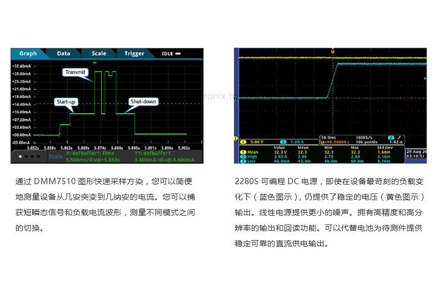439x285 pixels.
Task: Click the channel 1 Mean measurement row
Action: [x=315, y=152]
